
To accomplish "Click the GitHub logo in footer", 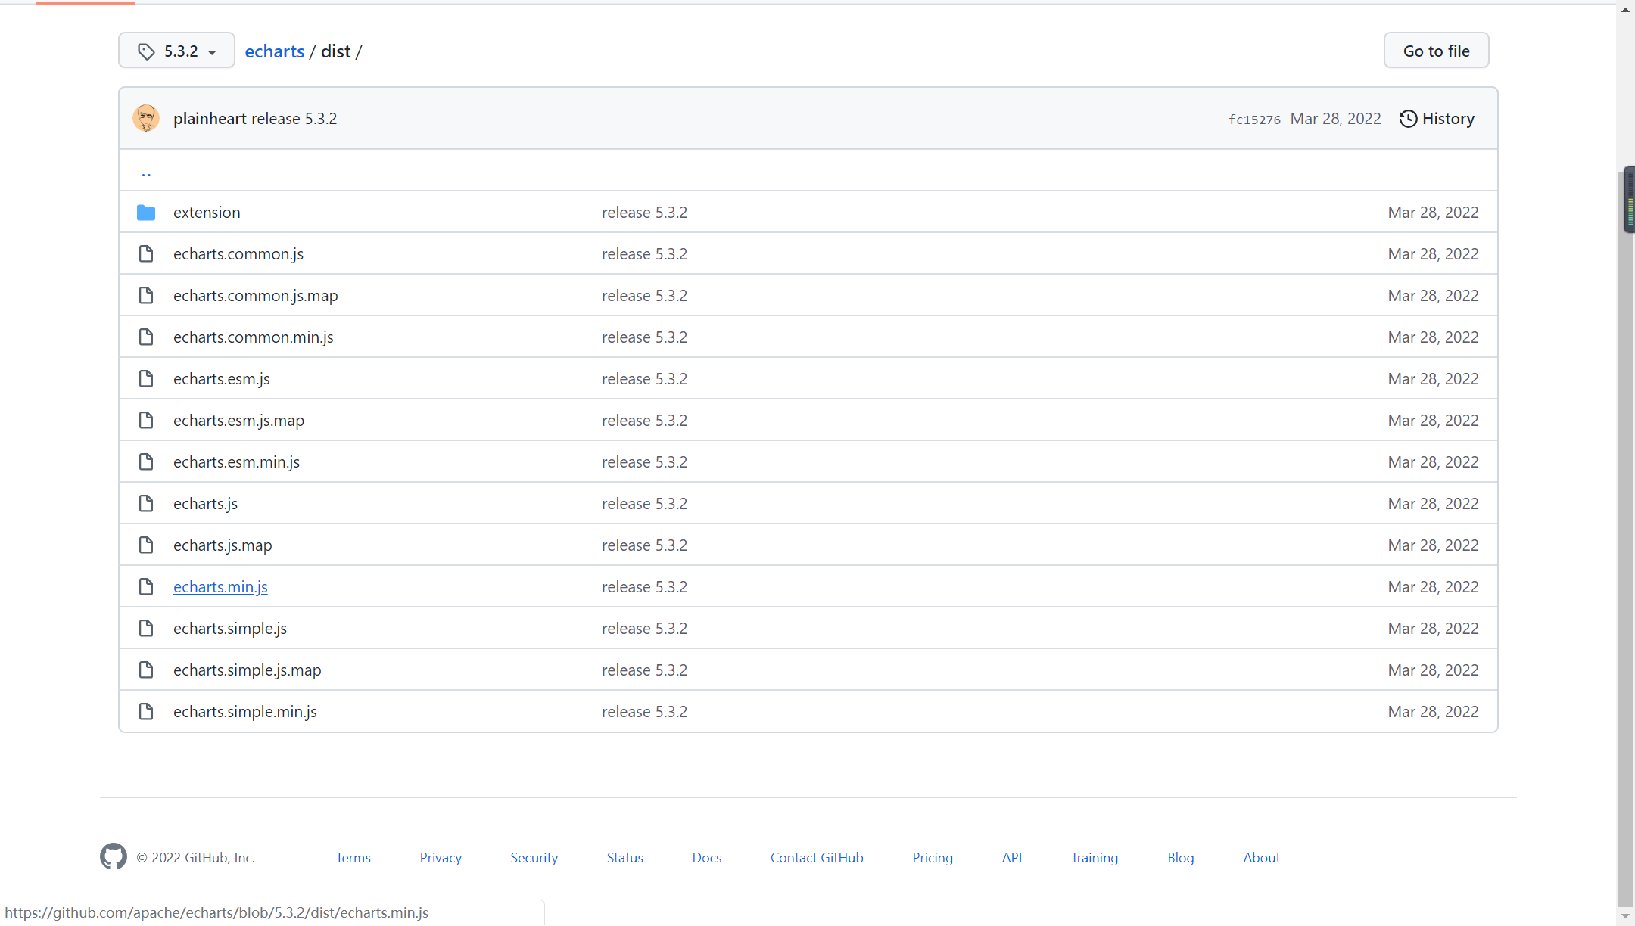I will click(x=114, y=856).
